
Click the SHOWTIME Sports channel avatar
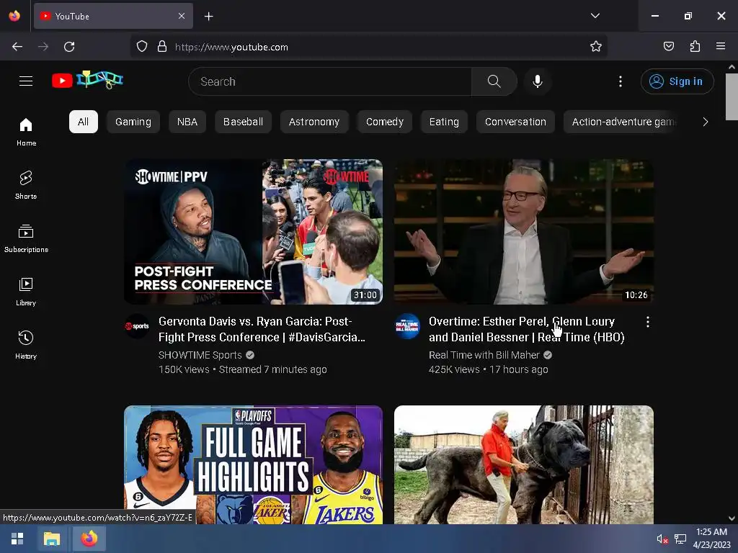coord(137,326)
